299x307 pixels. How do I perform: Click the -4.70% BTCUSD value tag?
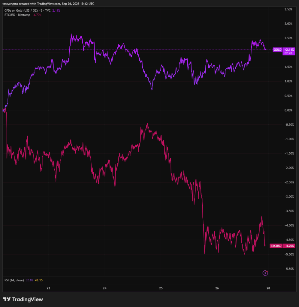[x=289, y=246]
